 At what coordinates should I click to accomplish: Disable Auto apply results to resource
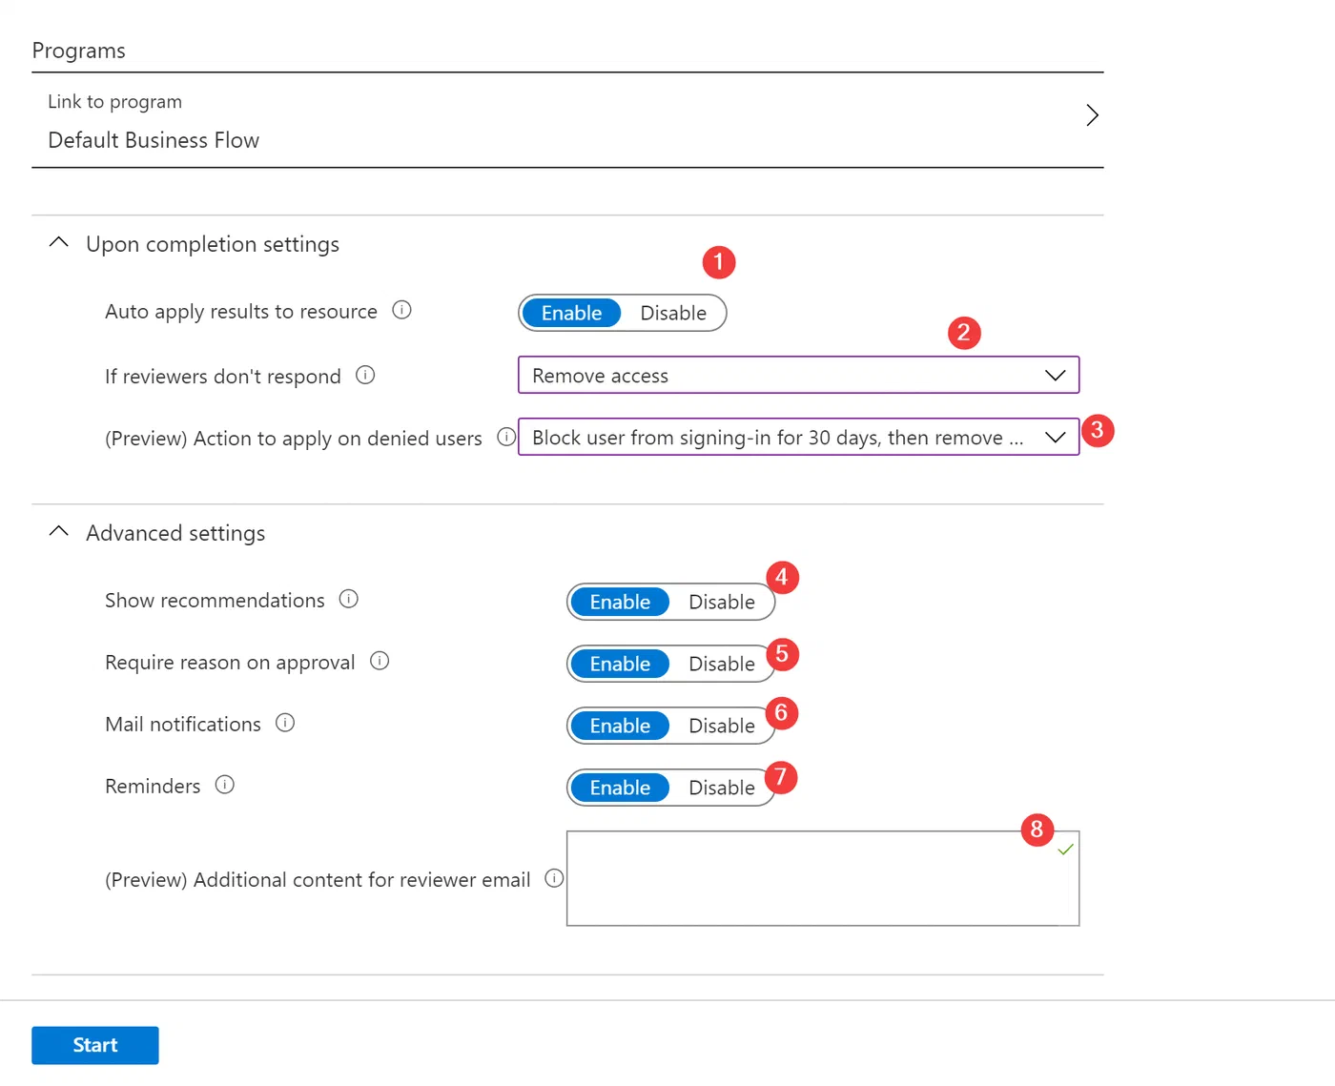tap(673, 313)
